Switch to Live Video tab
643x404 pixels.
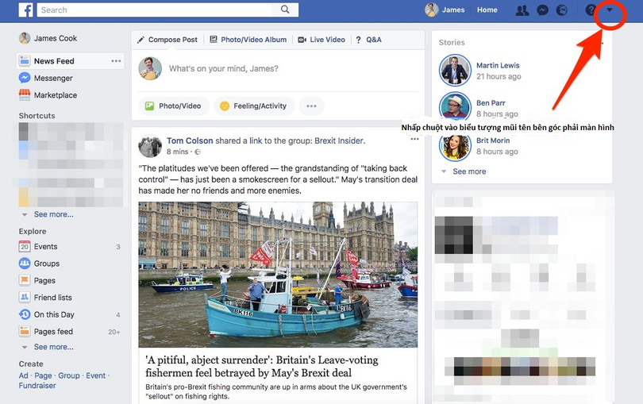[321, 40]
